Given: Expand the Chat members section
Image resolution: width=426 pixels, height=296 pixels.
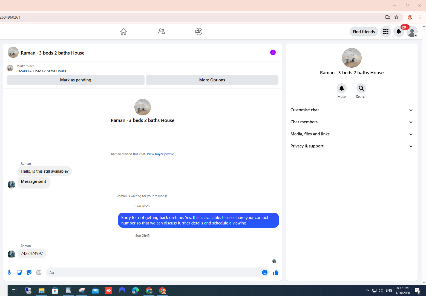Looking at the screenshot, I should pos(352,122).
